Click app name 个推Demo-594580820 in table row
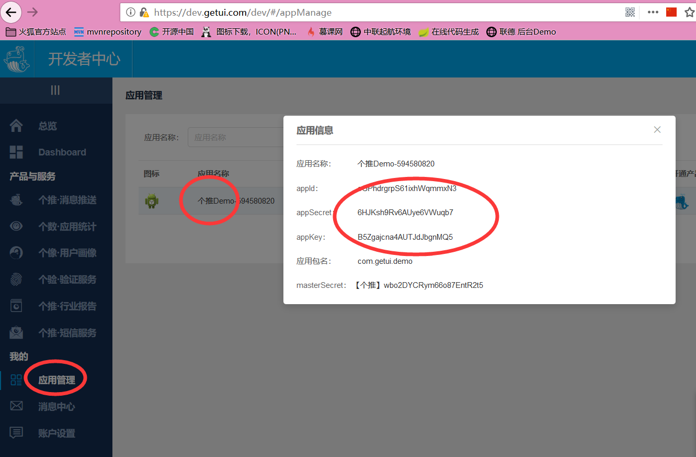 coord(236,201)
